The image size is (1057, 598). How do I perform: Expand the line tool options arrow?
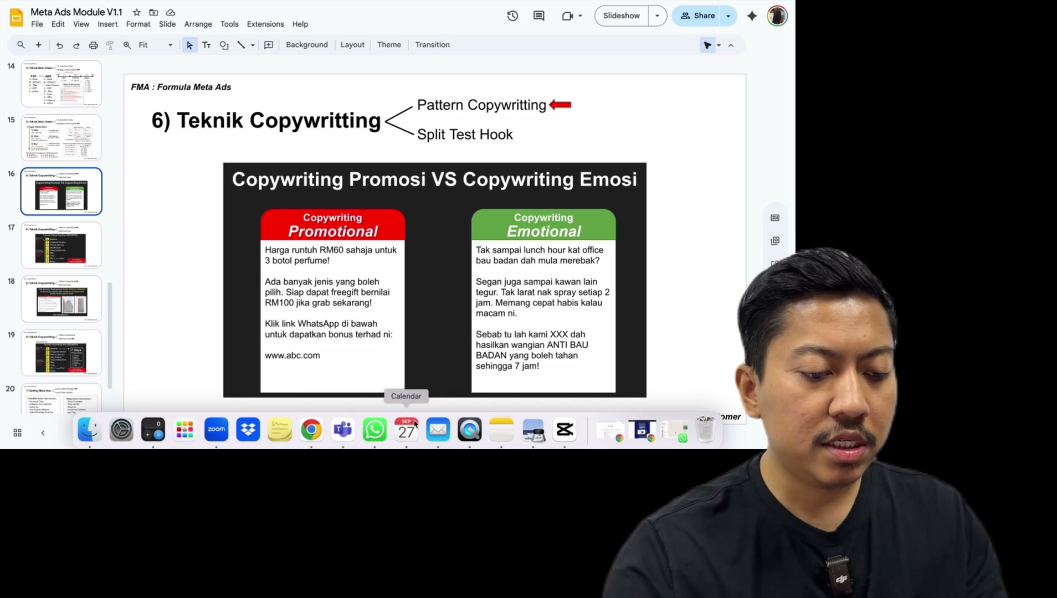[x=253, y=45]
